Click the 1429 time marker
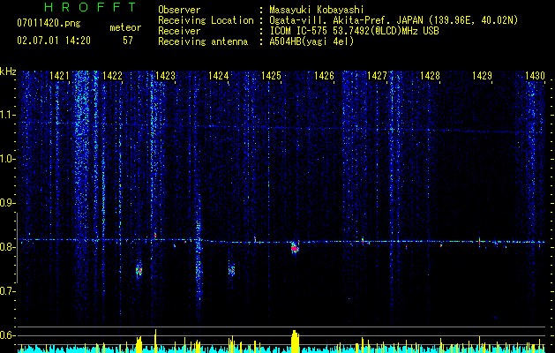Image resolution: width=555 pixels, height=353 pixels. click(483, 76)
